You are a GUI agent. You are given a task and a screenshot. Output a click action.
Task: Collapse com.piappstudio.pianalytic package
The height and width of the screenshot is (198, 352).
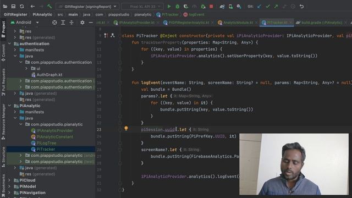click(x=21, y=124)
